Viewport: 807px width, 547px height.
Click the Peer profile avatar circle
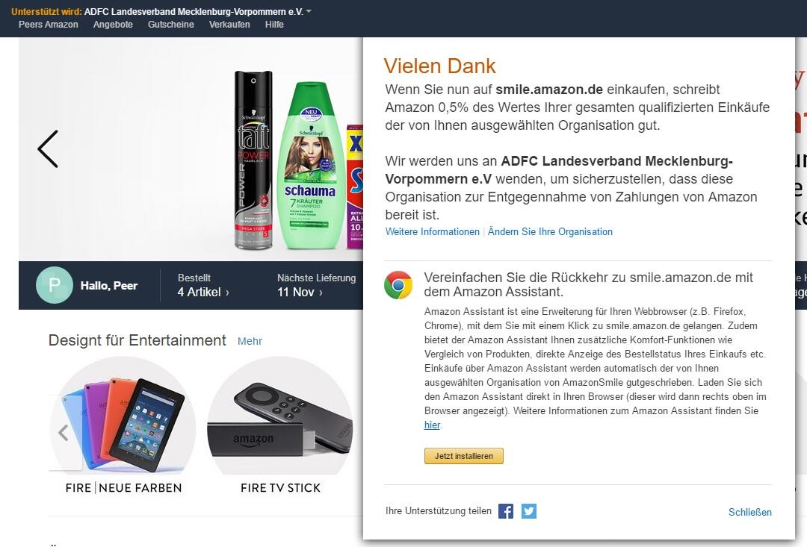click(x=55, y=285)
